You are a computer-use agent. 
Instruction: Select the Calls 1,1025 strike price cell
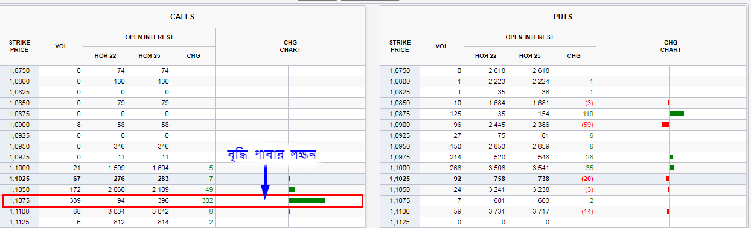(x=19, y=179)
